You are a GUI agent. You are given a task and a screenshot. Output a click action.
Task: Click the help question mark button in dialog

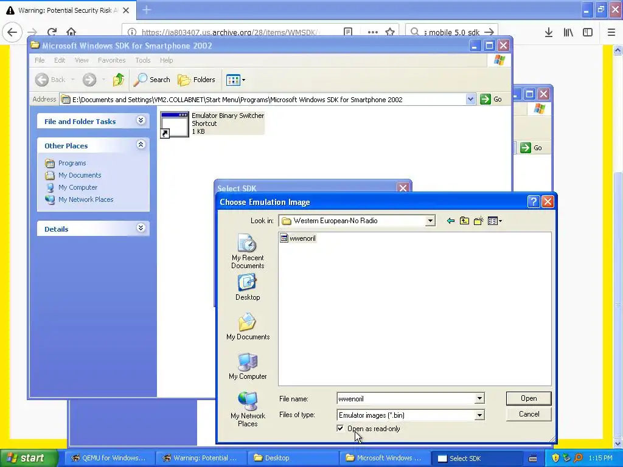(x=533, y=202)
